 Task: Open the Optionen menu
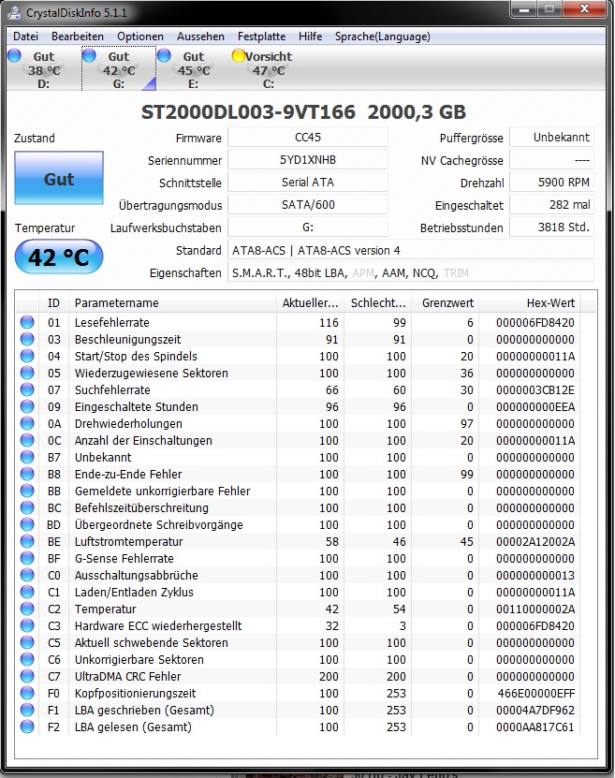140,37
